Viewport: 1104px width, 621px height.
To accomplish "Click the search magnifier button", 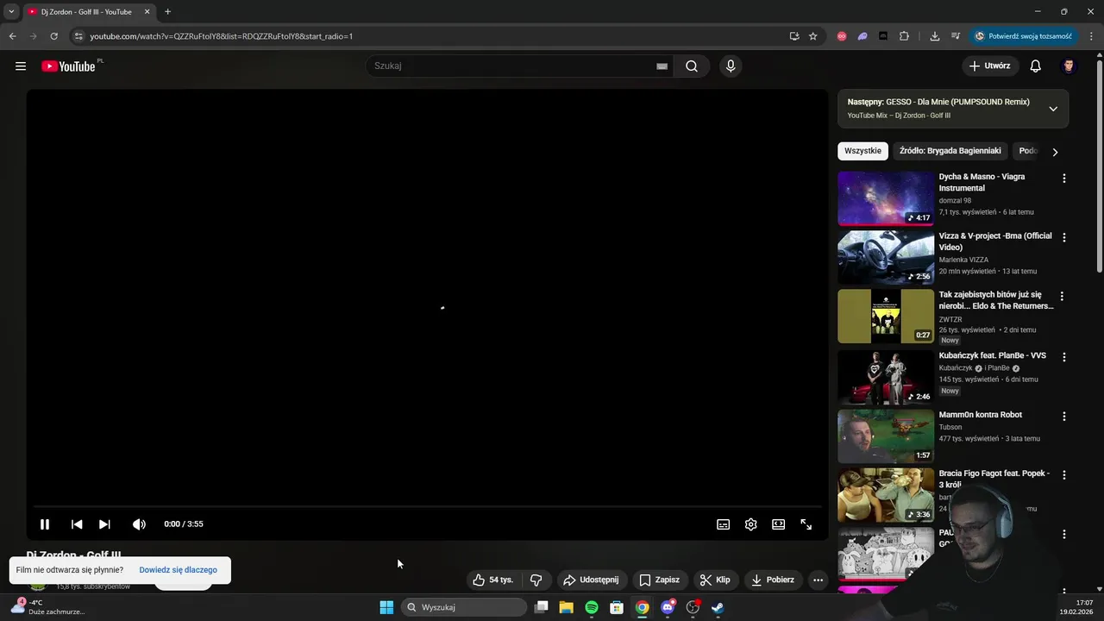I will point(692,66).
